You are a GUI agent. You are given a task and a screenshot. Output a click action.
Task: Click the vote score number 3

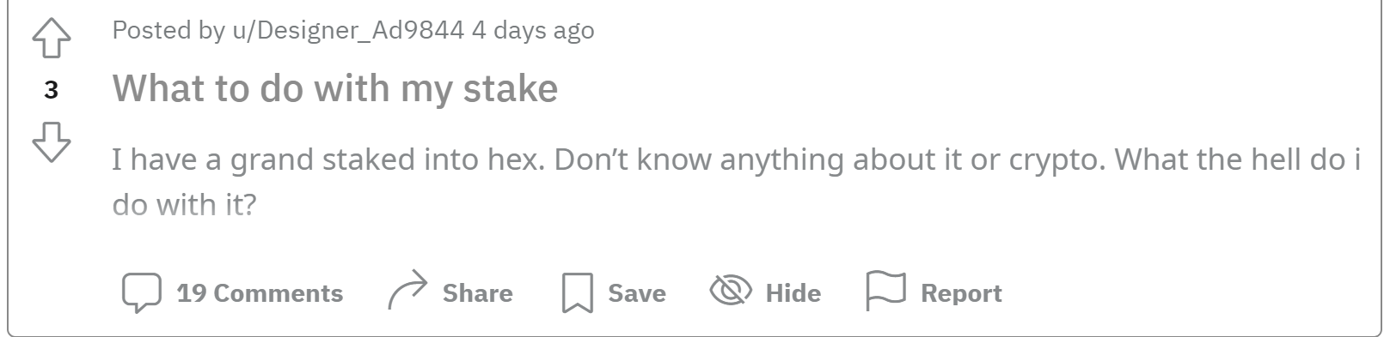pyautogui.click(x=51, y=90)
